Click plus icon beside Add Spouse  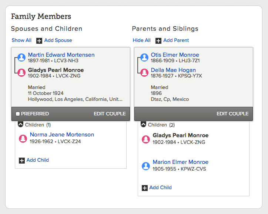[x=39, y=41]
